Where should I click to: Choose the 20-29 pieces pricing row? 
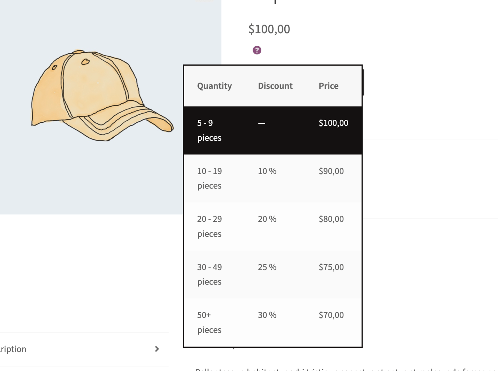tap(273, 226)
